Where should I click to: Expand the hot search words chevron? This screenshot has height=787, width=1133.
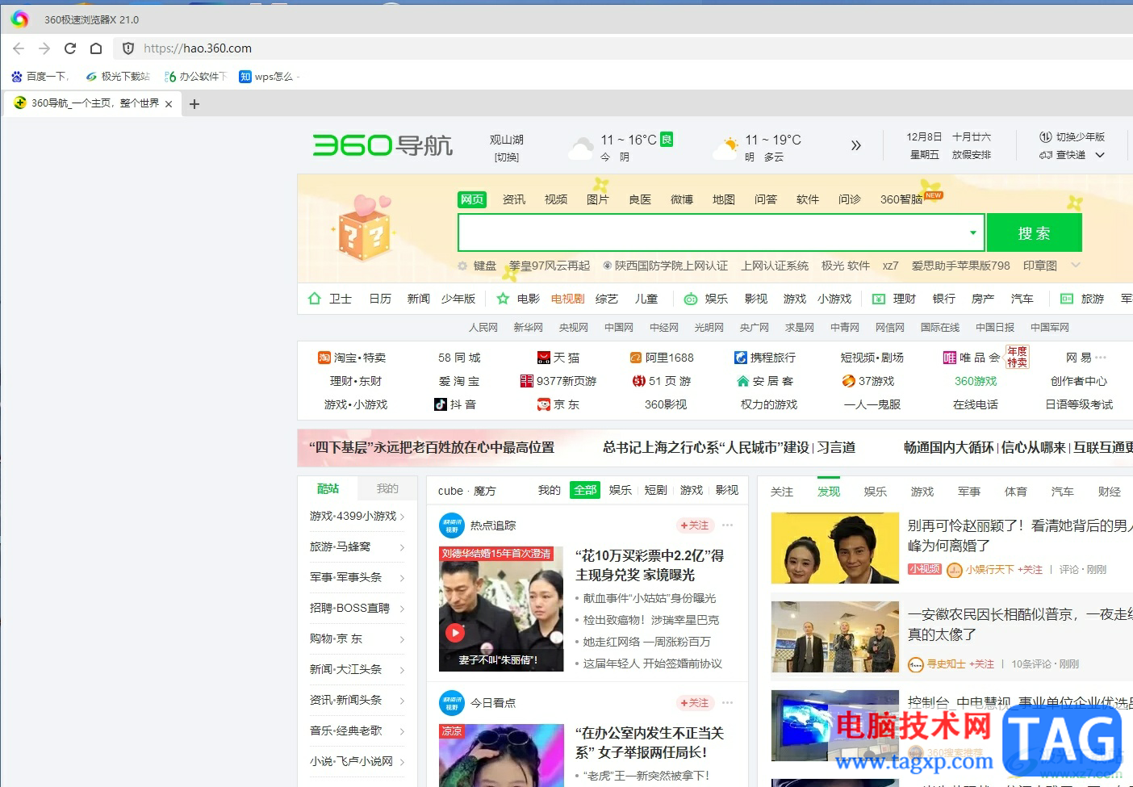pyautogui.click(x=1076, y=266)
